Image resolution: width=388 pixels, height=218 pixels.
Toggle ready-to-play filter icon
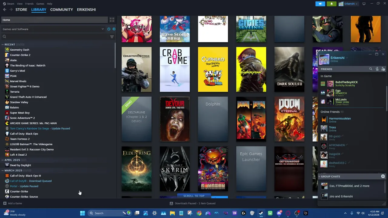tap(114, 29)
